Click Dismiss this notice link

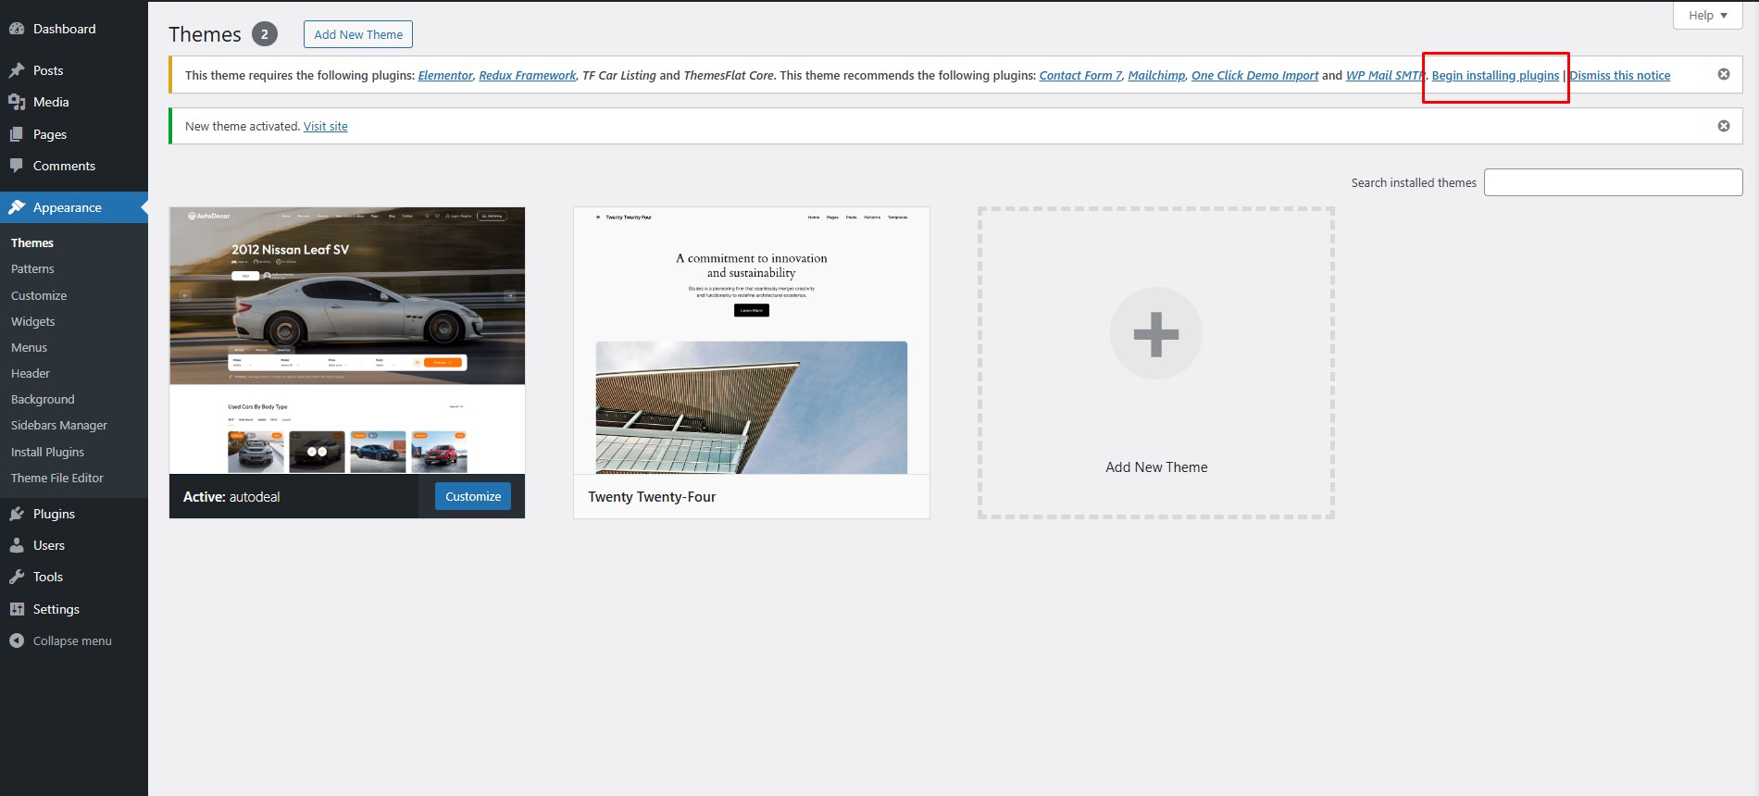click(x=1620, y=75)
